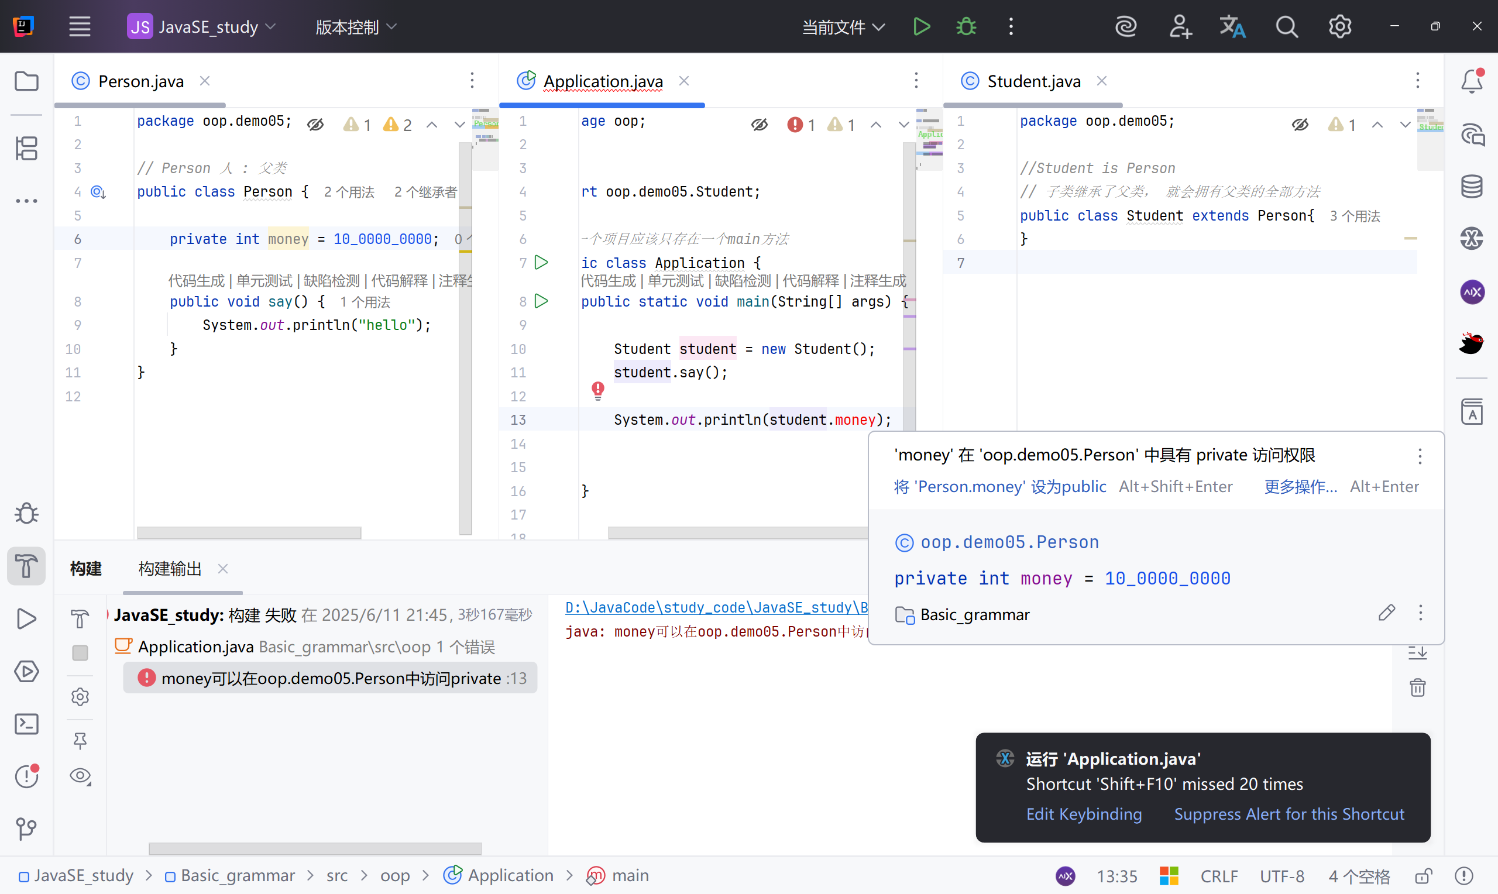Toggle inspection eye in Student.java editor
The image size is (1498, 894).
pos(1300,125)
